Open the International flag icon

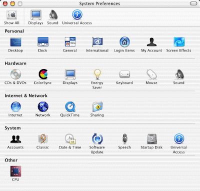coord(97,42)
